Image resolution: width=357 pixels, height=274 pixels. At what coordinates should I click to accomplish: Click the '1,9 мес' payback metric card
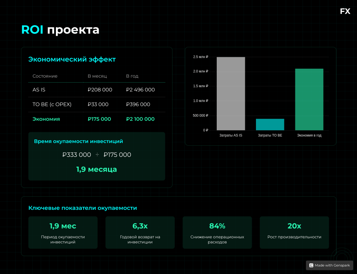click(x=63, y=232)
